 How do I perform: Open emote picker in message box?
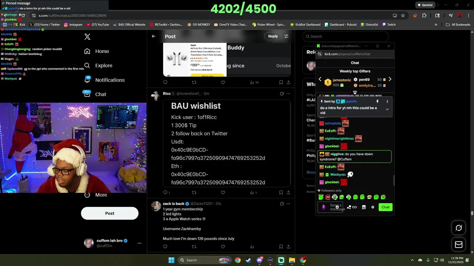(337, 207)
